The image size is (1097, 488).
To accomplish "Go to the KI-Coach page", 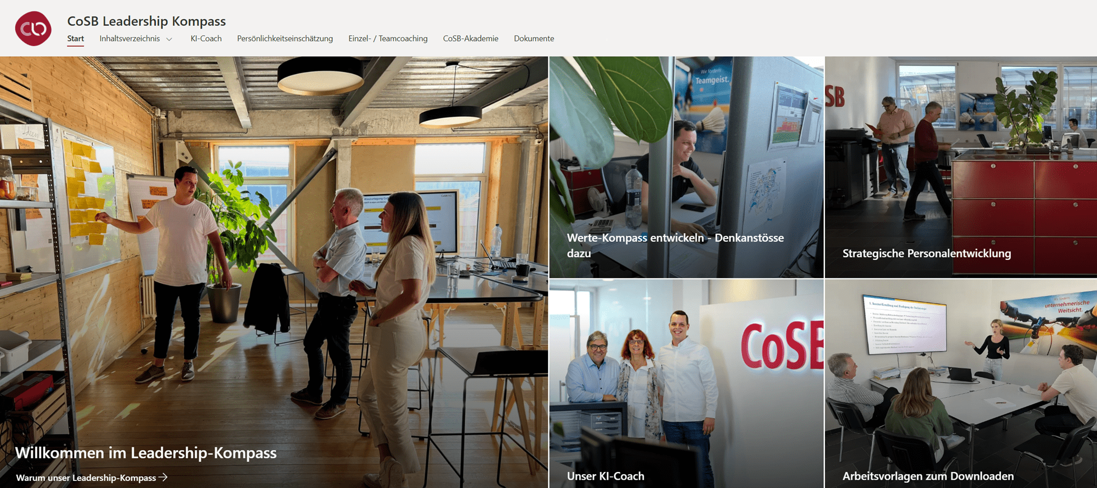I will (206, 38).
